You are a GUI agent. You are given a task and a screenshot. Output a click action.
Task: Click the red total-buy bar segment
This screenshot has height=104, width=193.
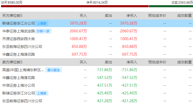pyautogui.click(x=75, y=6)
